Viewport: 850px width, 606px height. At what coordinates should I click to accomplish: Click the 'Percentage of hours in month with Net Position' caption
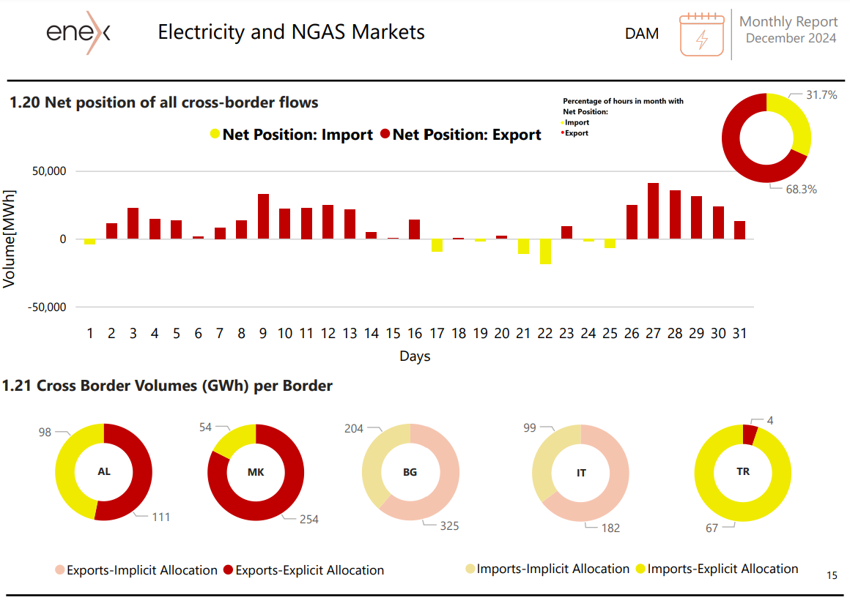(623, 106)
